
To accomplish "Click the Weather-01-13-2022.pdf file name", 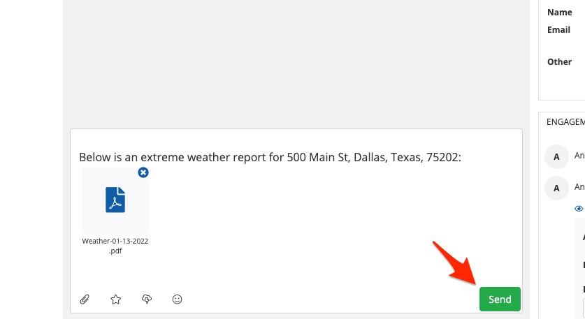I will point(115,246).
